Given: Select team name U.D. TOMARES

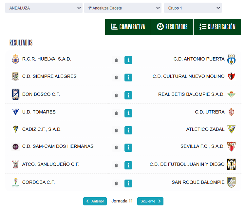Looking at the screenshot, I should [x=39, y=112].
